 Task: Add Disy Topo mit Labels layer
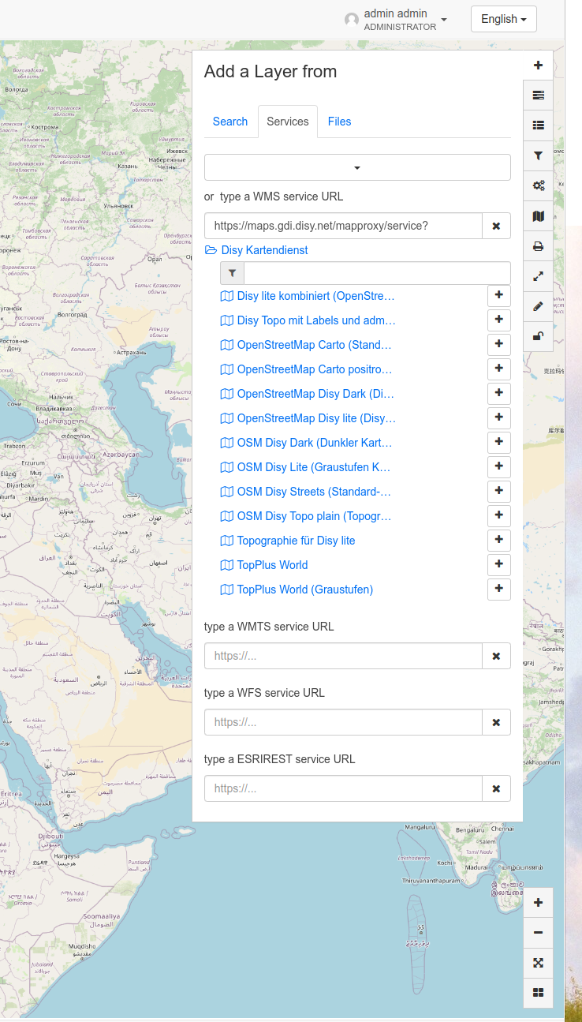pos(498,320)
